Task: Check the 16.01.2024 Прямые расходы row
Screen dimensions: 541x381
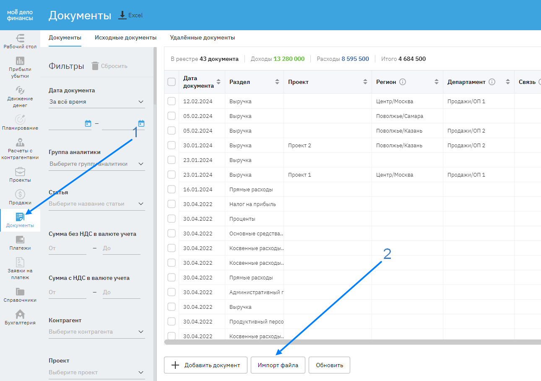Action: [x=172, y=189]
